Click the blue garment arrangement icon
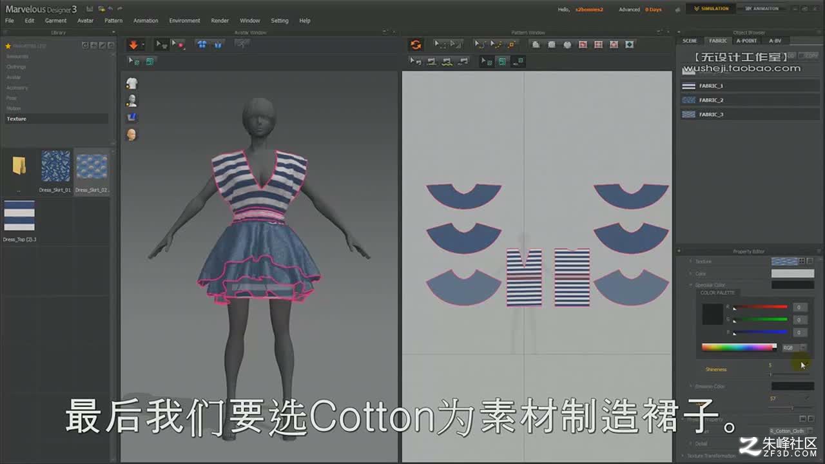825x464 pixels. pyautogui.click(x=202, y=44)
